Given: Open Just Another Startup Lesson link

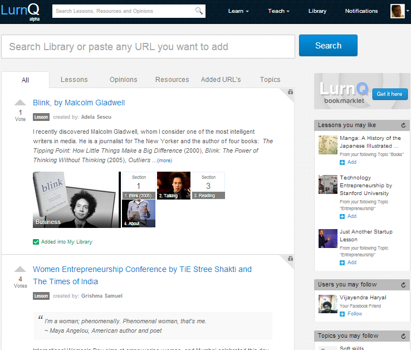Looking at the screenshot, I should pyautogui.click(x=366, y=236).
